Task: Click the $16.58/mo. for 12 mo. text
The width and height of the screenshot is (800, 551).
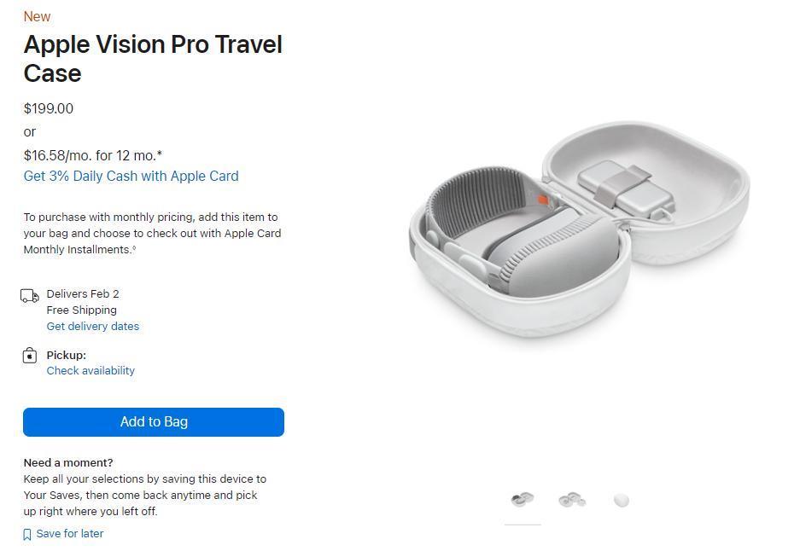Action: tap(92, 155)
